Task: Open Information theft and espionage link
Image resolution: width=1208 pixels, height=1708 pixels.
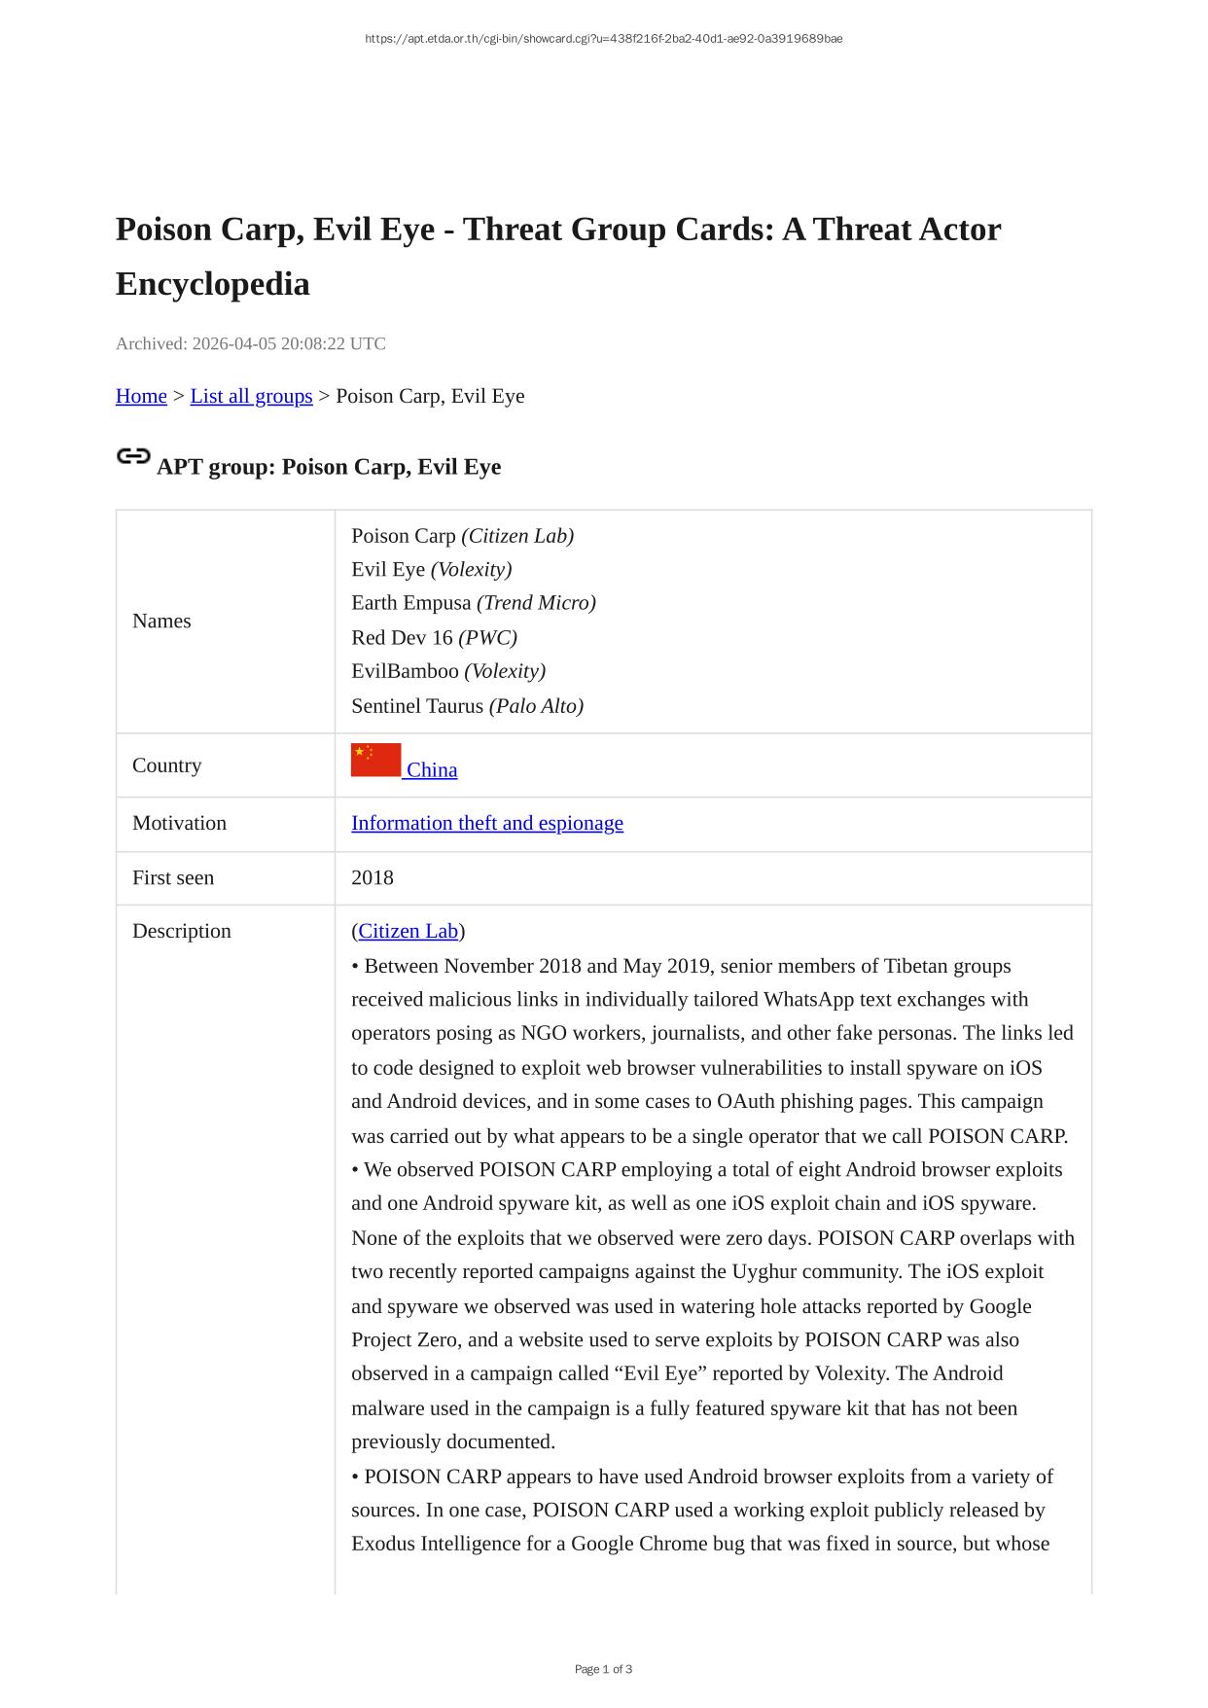Action: 486,823
